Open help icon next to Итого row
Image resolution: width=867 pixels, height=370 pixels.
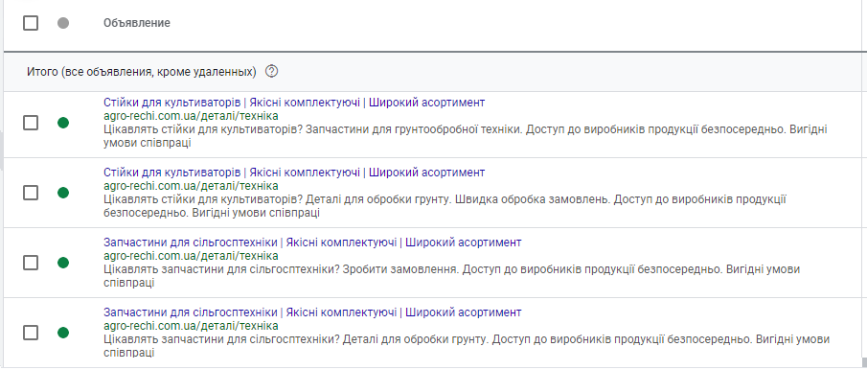[271, 72]
